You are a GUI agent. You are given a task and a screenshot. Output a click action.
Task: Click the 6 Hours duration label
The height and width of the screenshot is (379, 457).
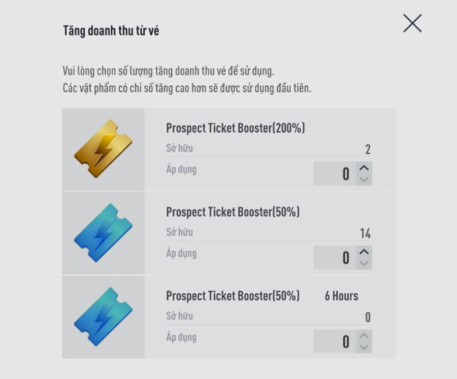tap(341, 296)
